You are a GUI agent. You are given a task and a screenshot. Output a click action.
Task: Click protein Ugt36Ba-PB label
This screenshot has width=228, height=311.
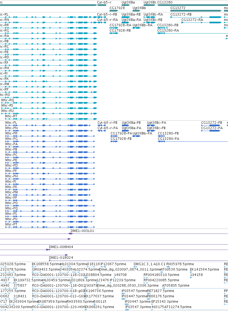(x=131, y=123)
